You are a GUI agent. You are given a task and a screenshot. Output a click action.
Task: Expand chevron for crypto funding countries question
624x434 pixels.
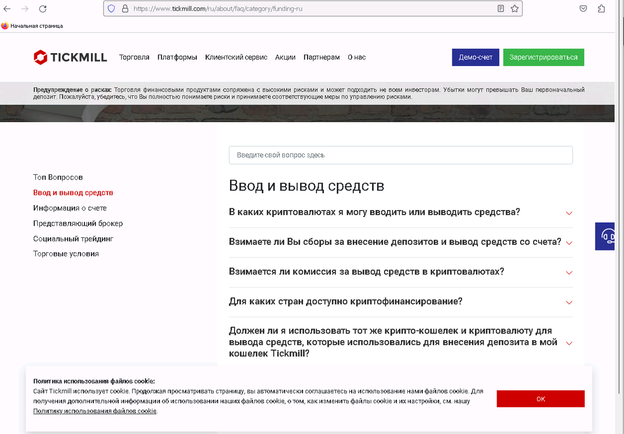[x=569, y=303]
